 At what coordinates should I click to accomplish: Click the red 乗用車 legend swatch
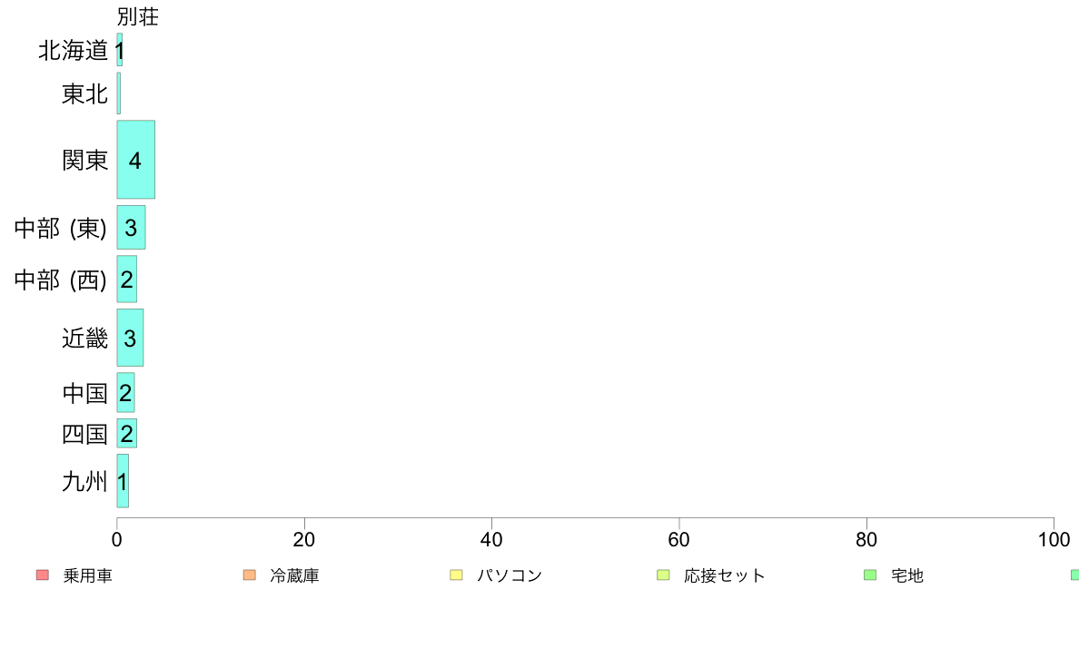pyautogui.click(x=43, y=575)
